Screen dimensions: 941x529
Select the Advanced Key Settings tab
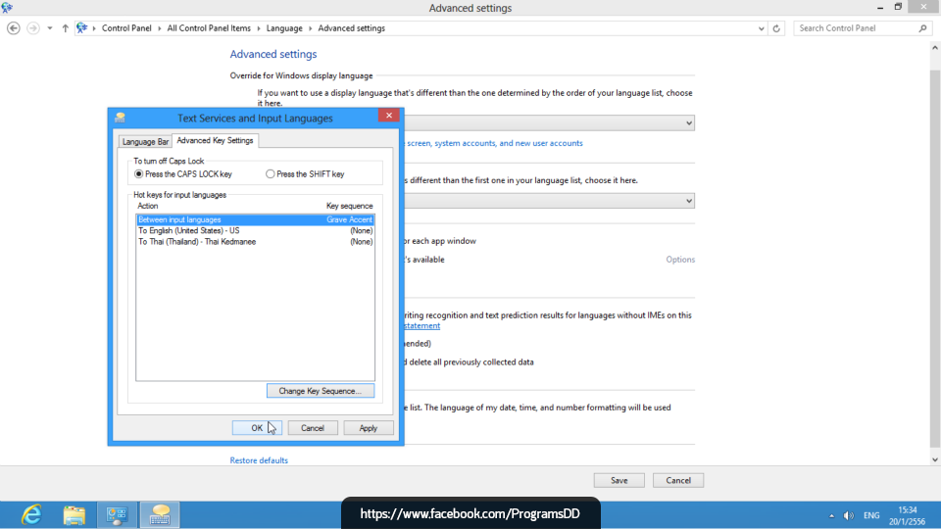coord(215,141)
